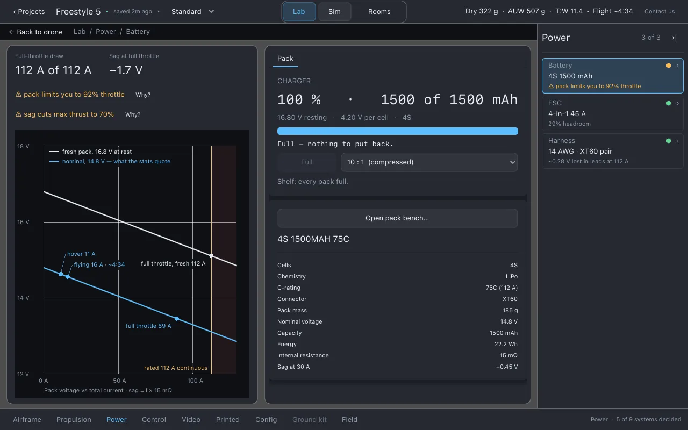Switch to Rooms mode
Image resolution: width=688 pixels, height=430 pixels.
379,12
